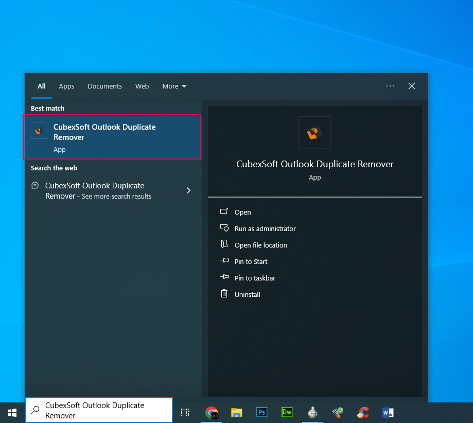
Task: Open Microsoft Word from the taskbar
Action: (388, 412)
